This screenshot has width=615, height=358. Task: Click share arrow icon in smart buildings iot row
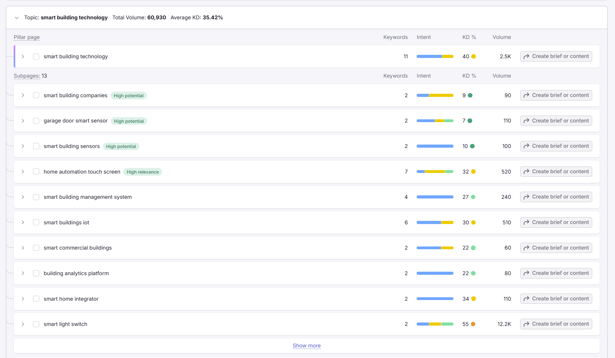tap(526, 222)
